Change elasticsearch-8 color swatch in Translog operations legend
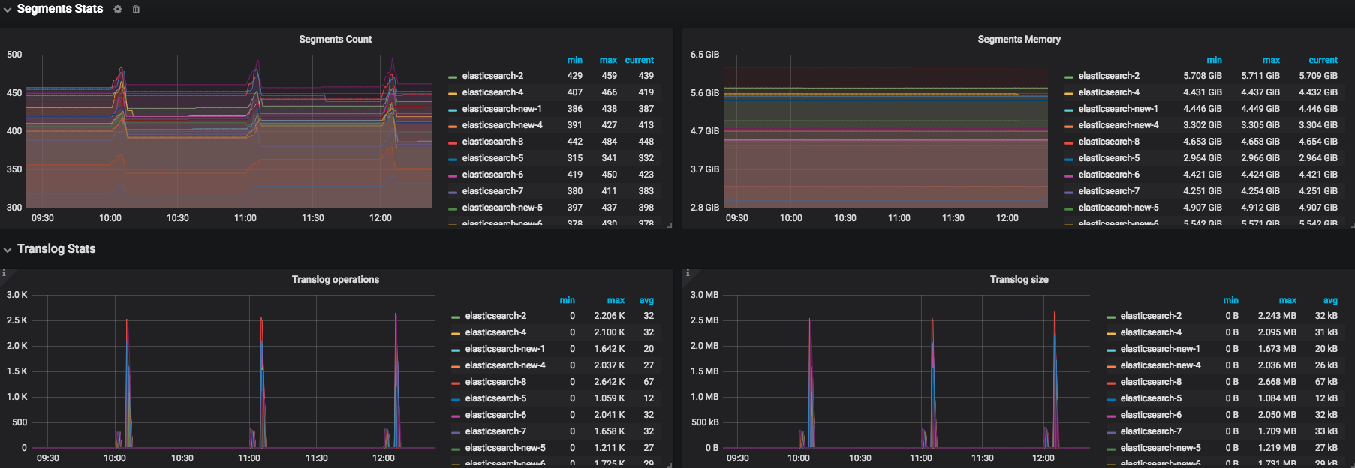This screenshot has height=468, width=1355. pos(456,382)
